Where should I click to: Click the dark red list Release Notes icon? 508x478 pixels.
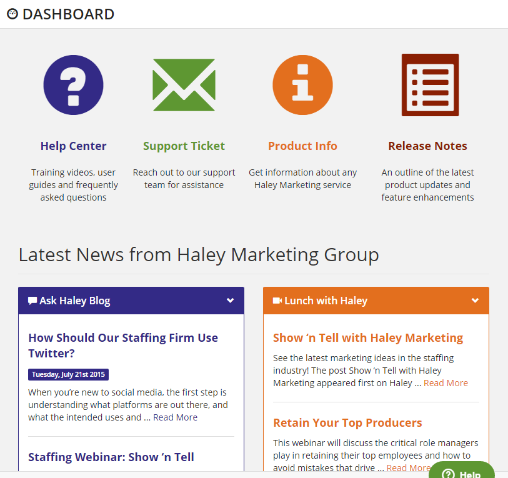(x=430, y=85)
